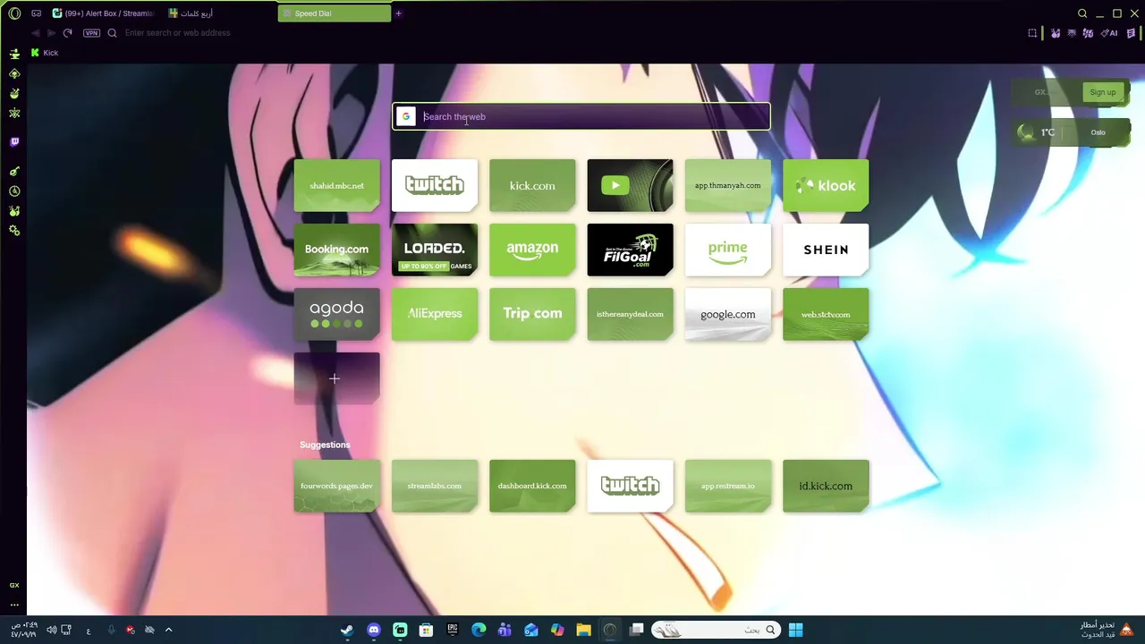Open the google.com speed dial tile
The height and width of the screenshot is (644, 1145).
click(x=727, y=314)
